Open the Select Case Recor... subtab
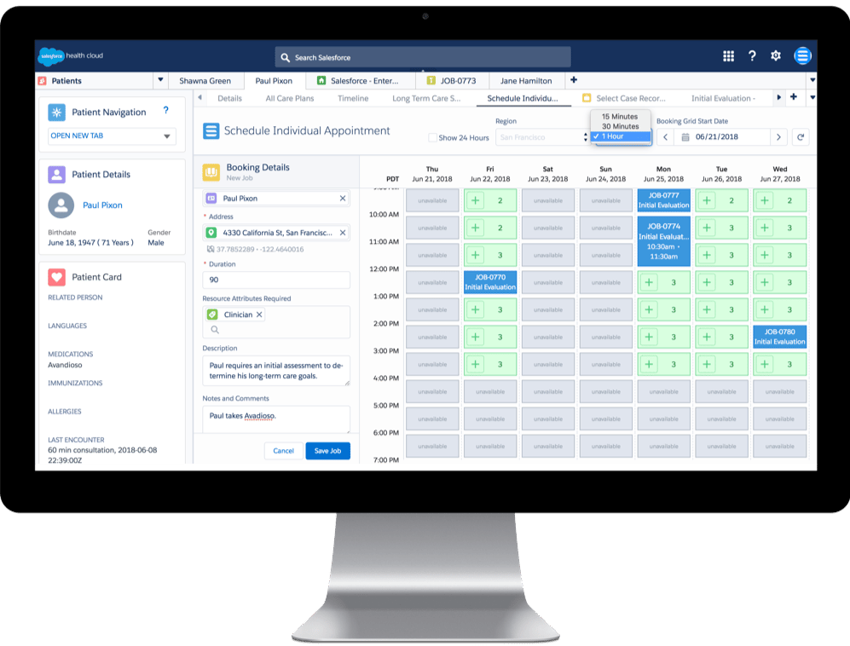 (x=624, y=98)
